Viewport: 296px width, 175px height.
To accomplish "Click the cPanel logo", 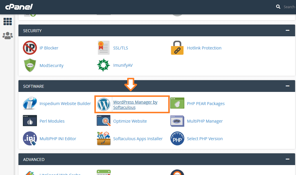I will [x=19, y=7].
